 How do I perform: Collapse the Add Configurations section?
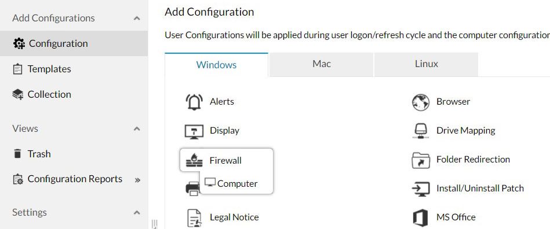pyautogui.click(x=137, y=18)
